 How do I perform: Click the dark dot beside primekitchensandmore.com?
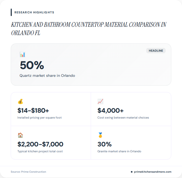coord(132,172)
